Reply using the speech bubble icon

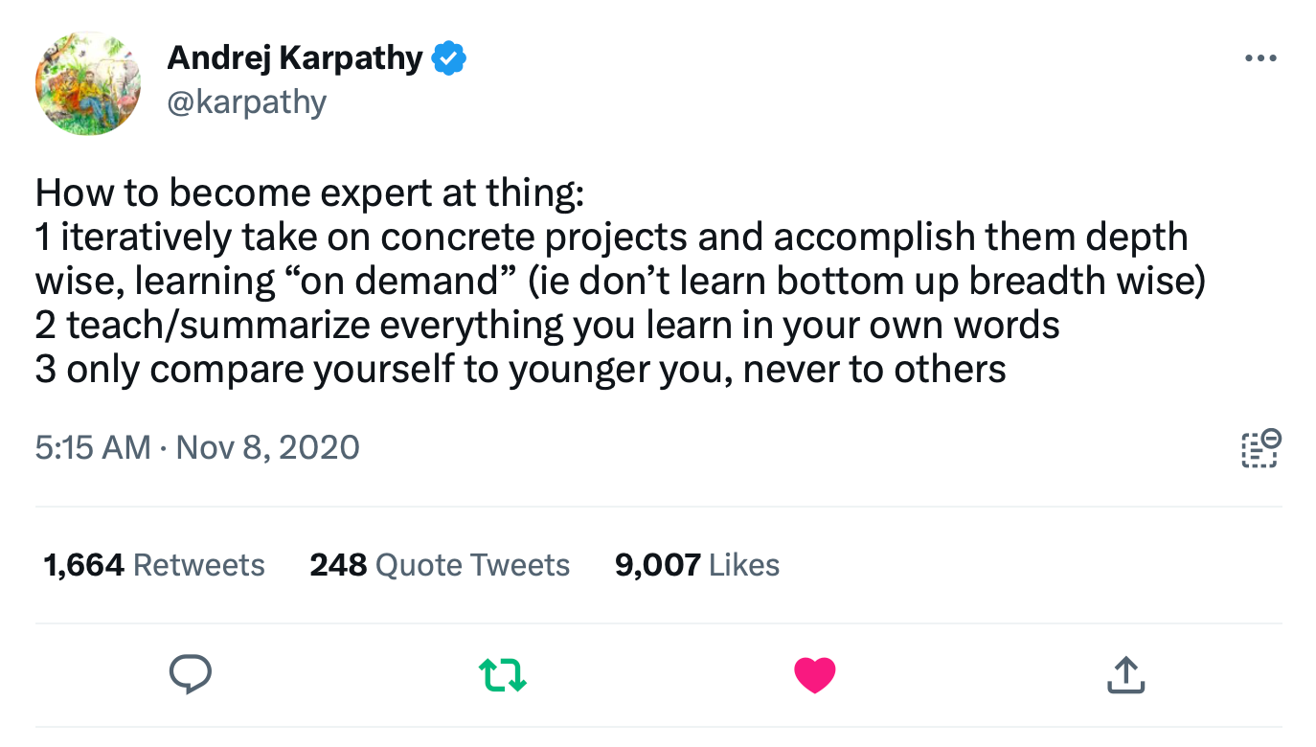190,674
